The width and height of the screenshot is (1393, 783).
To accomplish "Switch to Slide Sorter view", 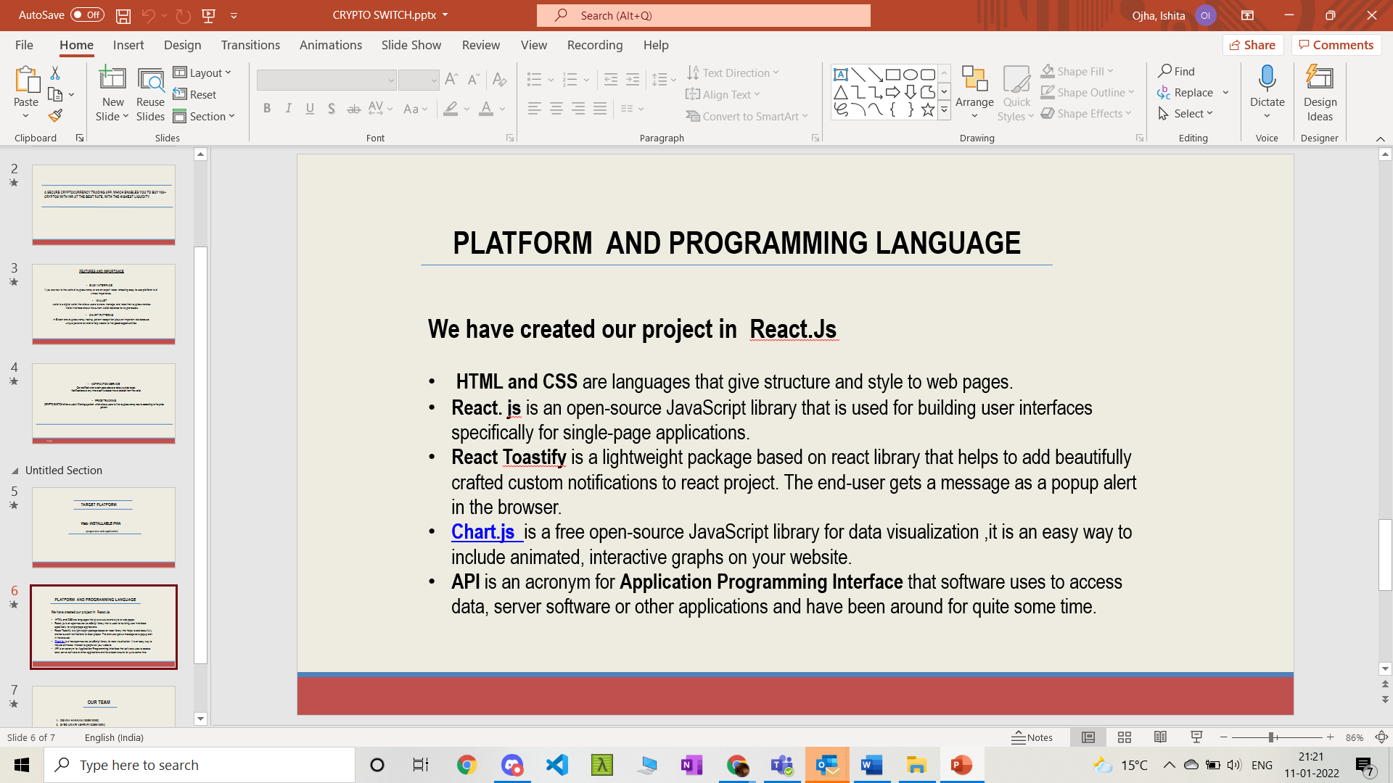I will (1124, 737).
